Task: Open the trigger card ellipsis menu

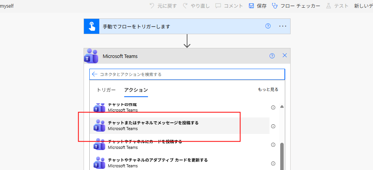Action: pyautogui.click(x=283, y=26)
